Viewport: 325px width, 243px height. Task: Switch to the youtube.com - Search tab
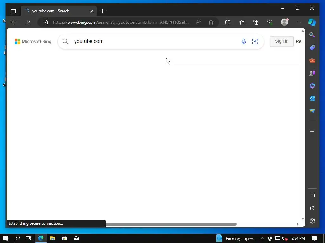(59, 11)
